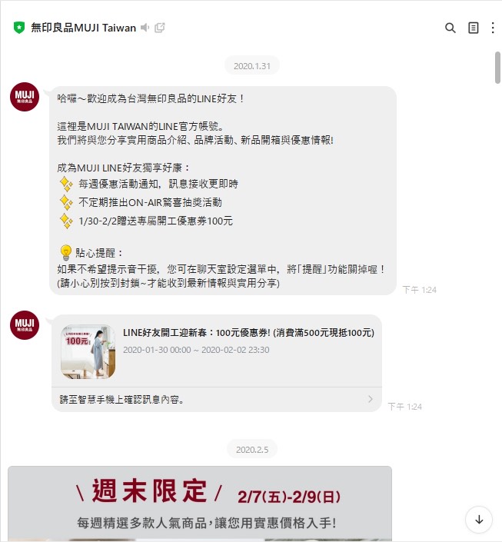Screen dimensions: 502x542
Task: Expand chevron on 請至智慧手機上確認訊息內容 row
Action: (371, 399)
